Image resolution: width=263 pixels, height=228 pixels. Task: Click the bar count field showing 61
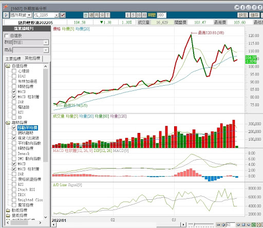[x=231, y=224]
